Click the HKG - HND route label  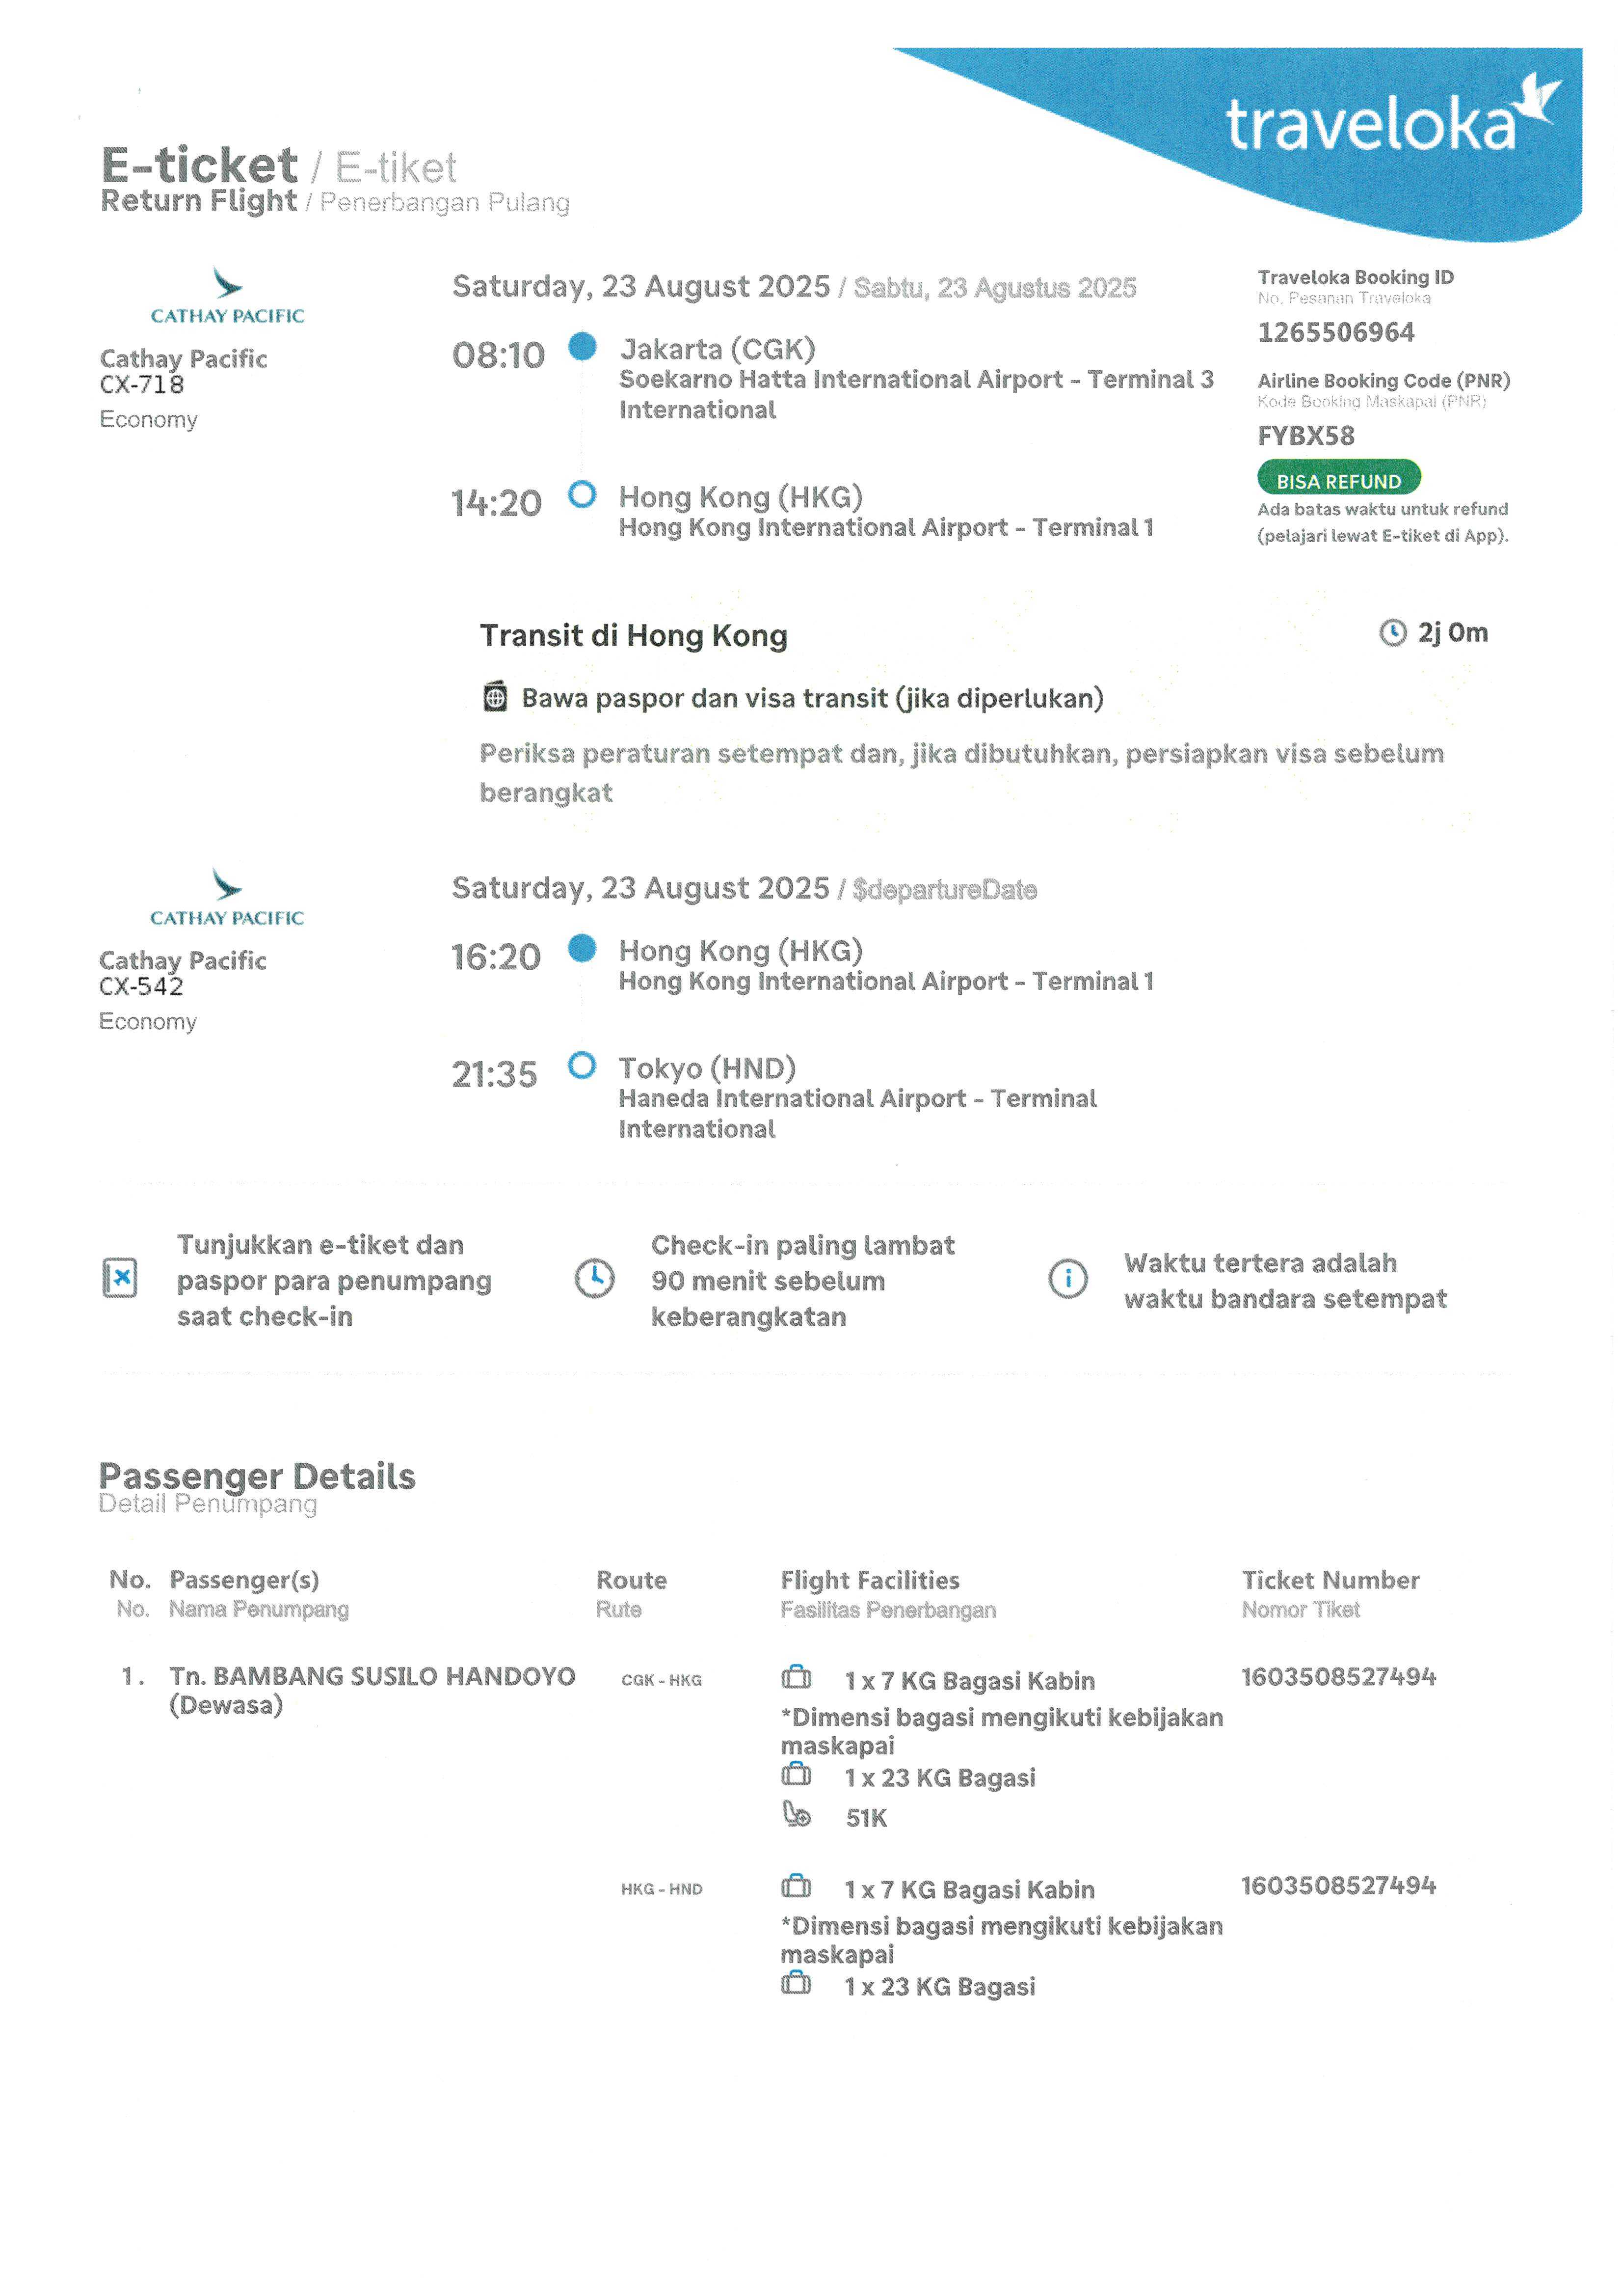[x=661, y=1889]
